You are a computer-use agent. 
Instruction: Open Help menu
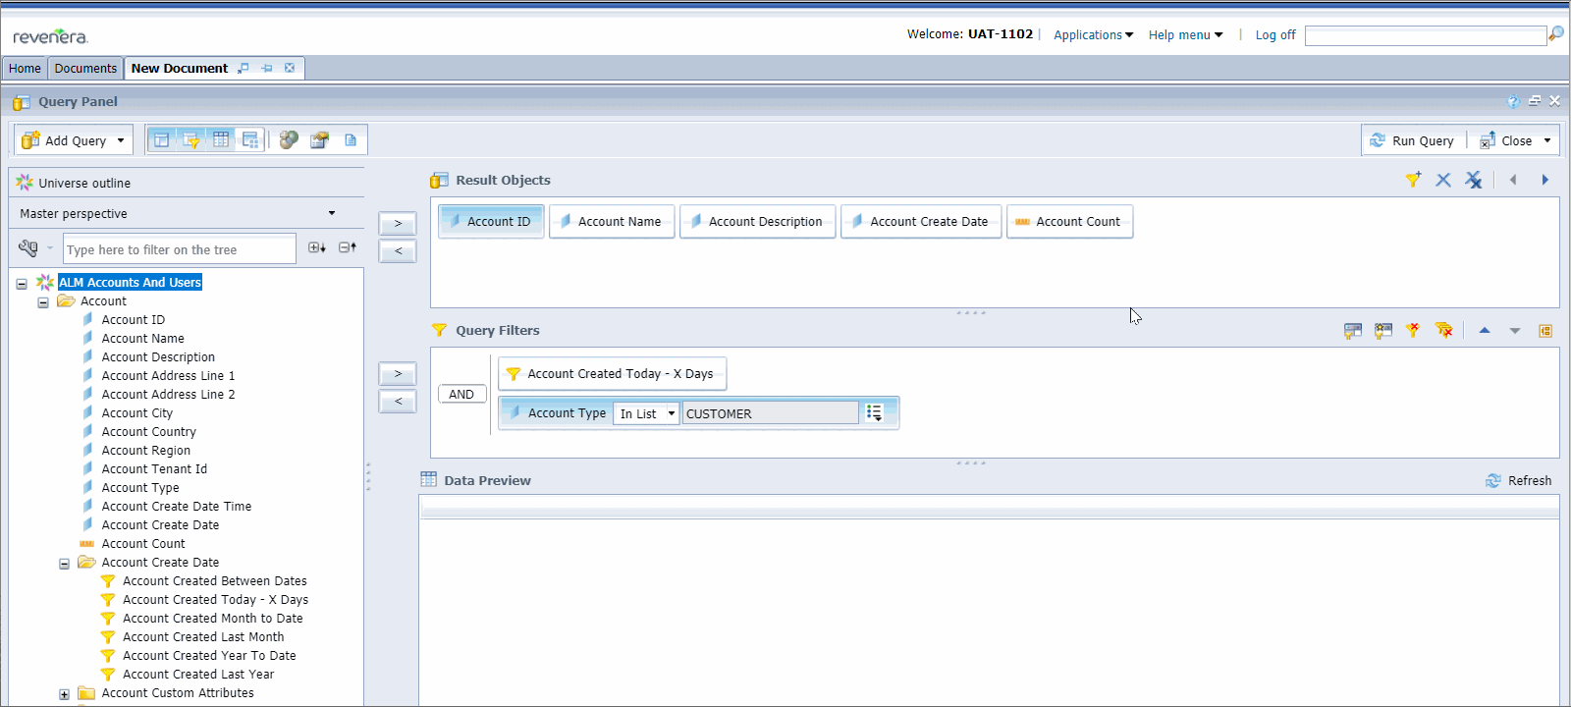click(1185, 34)
